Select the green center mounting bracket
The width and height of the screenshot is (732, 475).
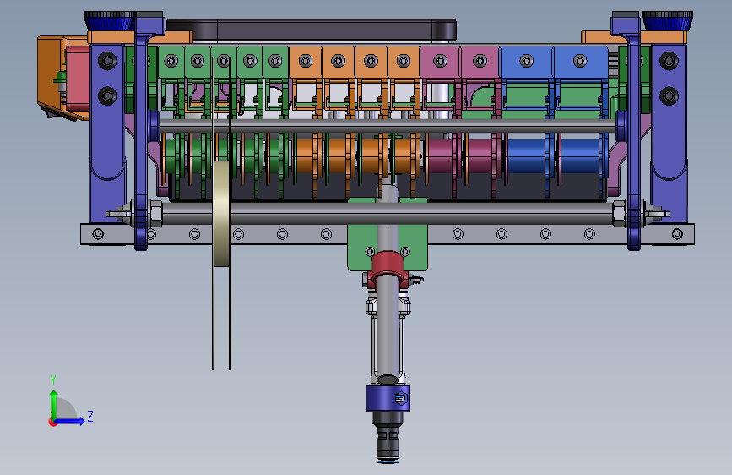[x=388, y=234]
